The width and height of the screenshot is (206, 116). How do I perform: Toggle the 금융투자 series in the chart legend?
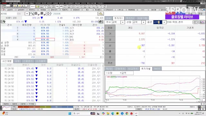pos(124,77)
